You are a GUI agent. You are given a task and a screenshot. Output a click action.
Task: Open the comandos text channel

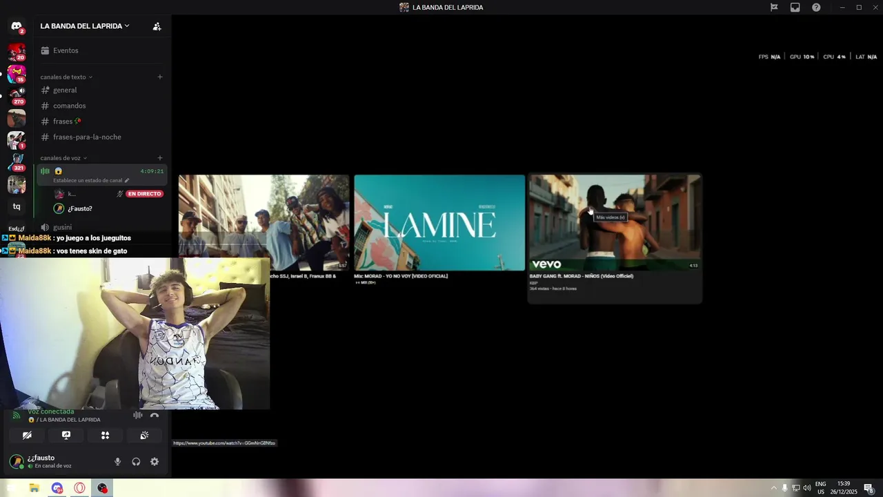[102, 106]
